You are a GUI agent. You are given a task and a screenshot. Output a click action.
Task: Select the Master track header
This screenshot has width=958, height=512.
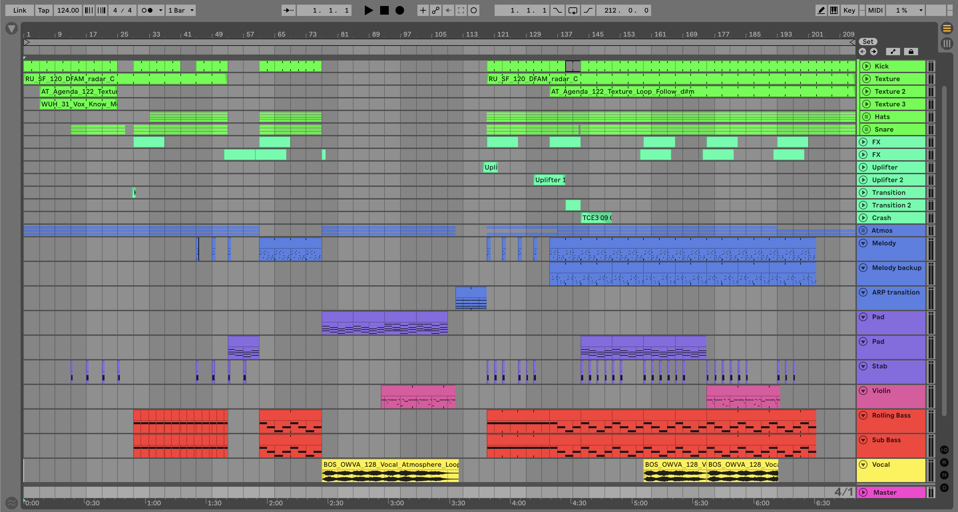[885, 492]
